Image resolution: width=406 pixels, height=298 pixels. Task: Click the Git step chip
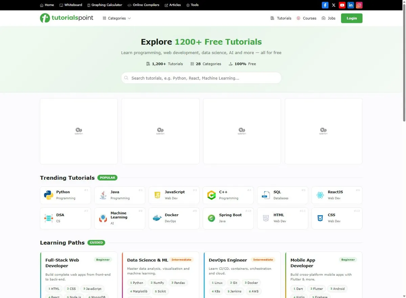(x=234, y=283)
